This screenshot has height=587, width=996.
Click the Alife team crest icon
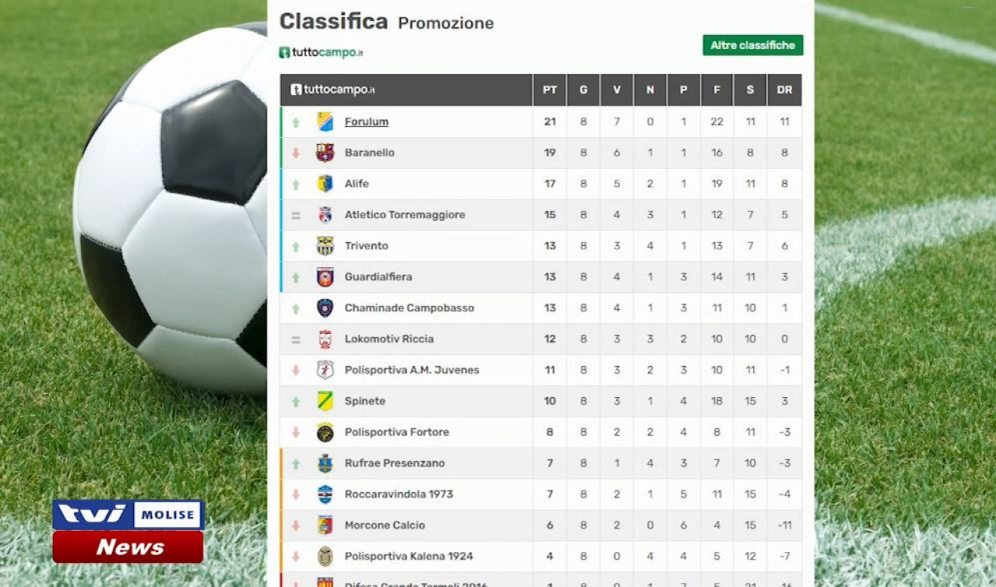[x=325, y=184]
